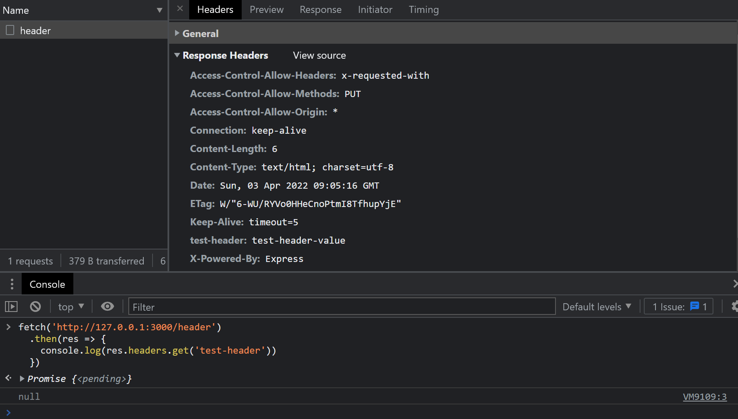This screenshot has width=738, height=419.
Task: Expand the General section
Action: (x=177, y=33)
